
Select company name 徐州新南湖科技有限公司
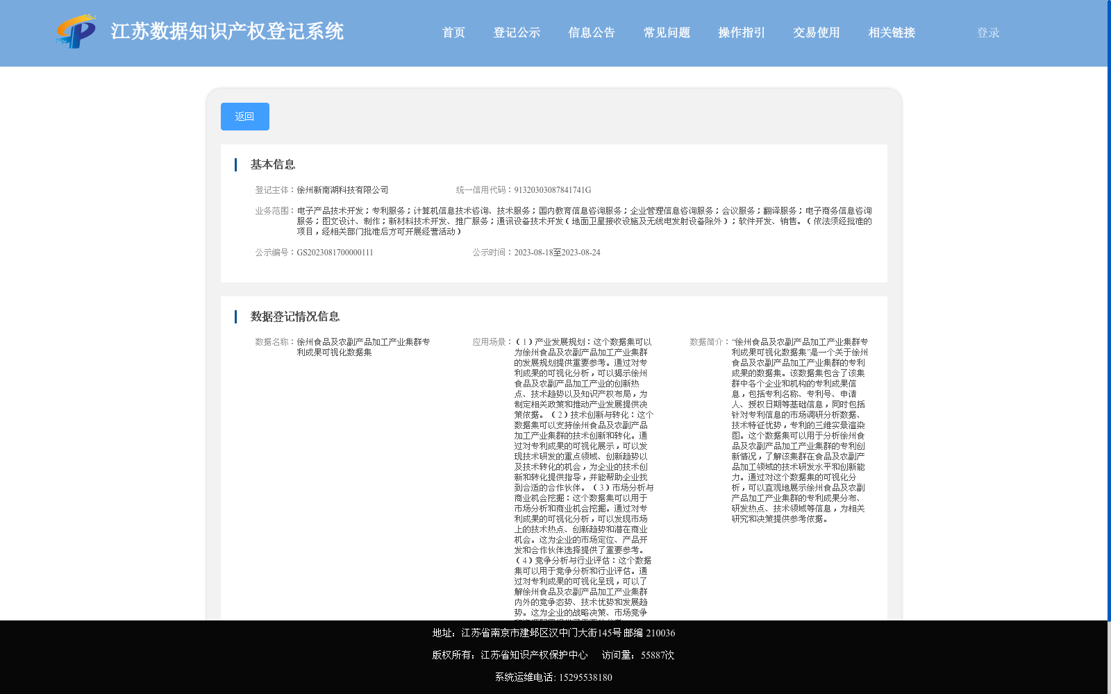[342, 190]
